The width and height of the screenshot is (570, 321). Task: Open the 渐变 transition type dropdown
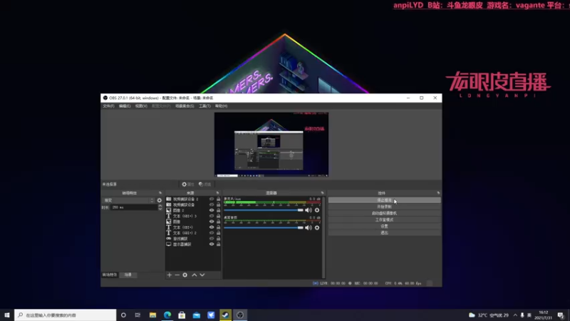(129, 200)
